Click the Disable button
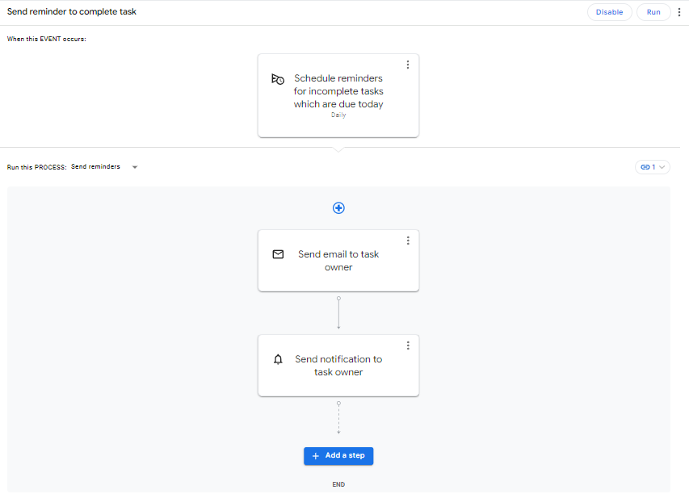This screenshot has width=689, height=494. tap(610, 12)
